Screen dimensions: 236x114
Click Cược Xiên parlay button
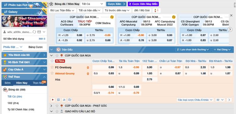[116, 4]
